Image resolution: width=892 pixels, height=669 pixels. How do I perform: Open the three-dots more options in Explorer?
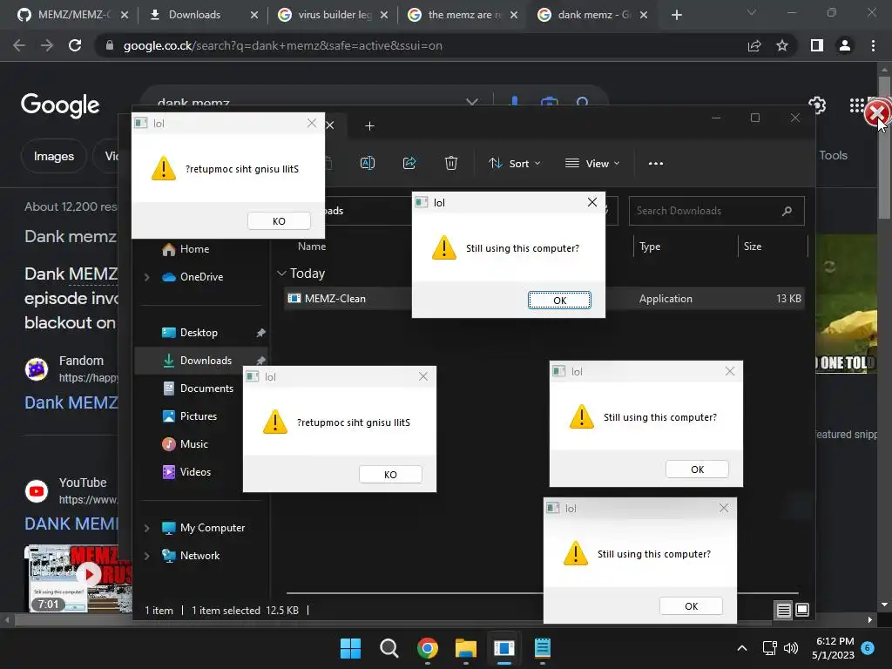click(x=655, y=163)
